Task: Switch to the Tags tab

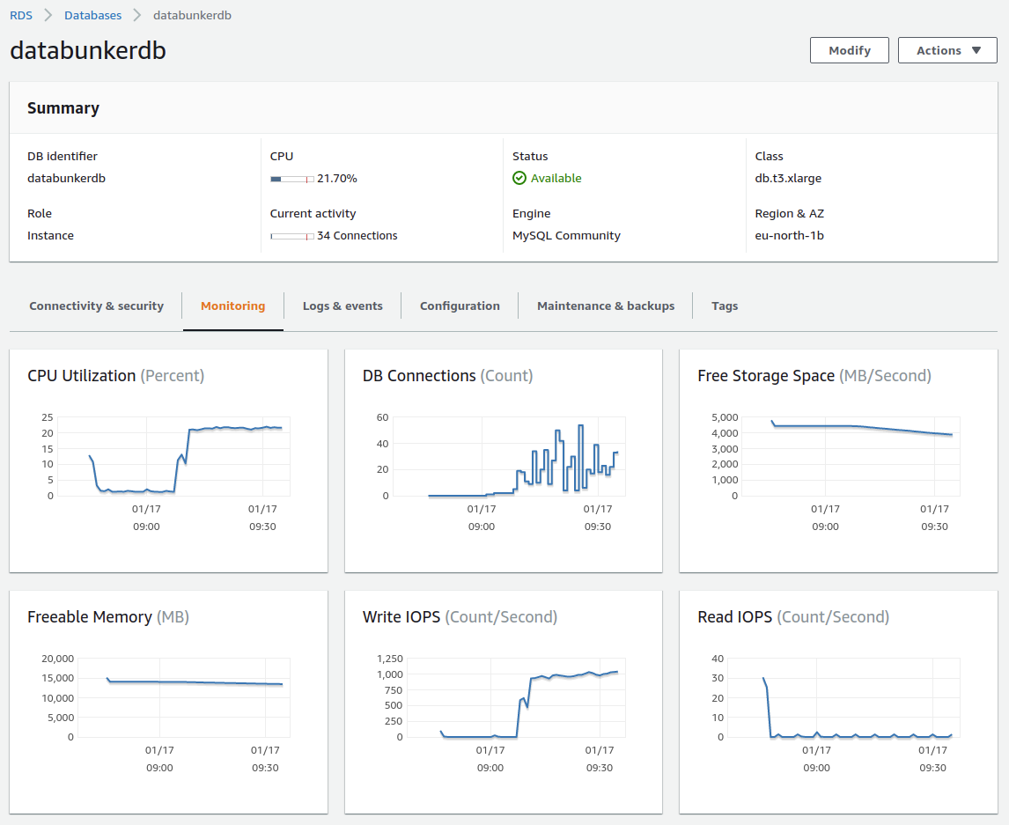Action: pyautogui.click(x=725, y=306)
